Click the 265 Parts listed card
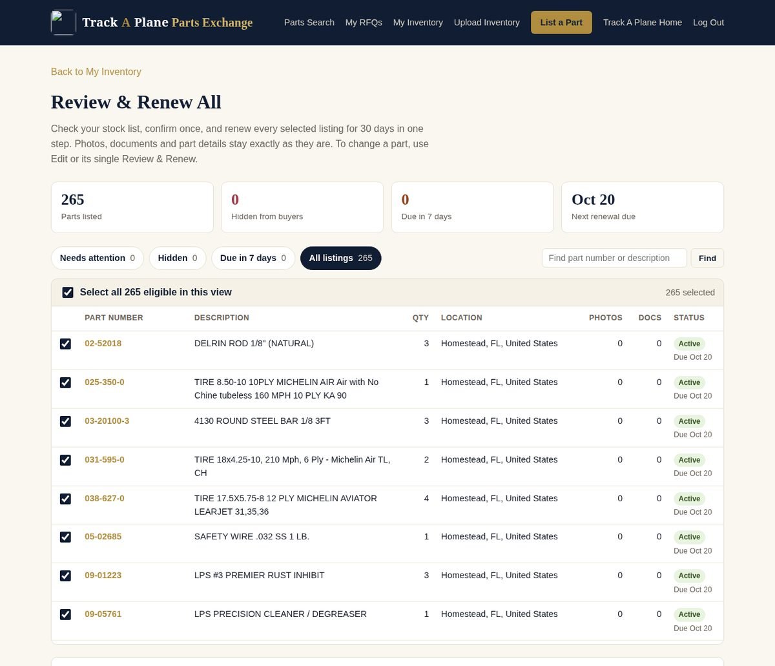The width and height of the screenshot is (775, 666). click(x=132, y=207)
